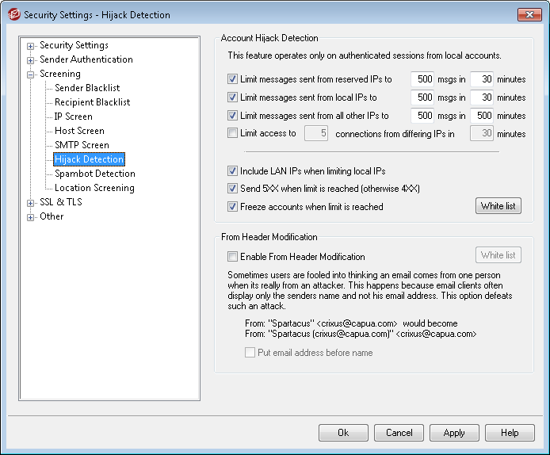Expand the Other tree node
The height and width of the screenshot is (455, 550).
click(x=31, y=217)
